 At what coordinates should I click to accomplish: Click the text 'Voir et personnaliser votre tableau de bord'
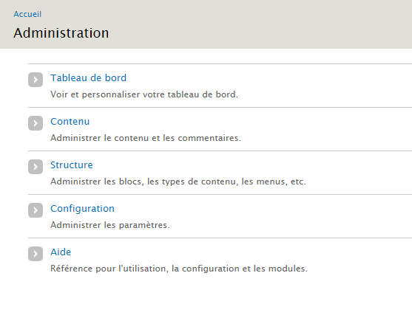[144, 94]
